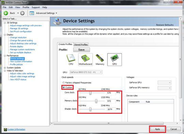
Task: Open the Support menu
Action: pos(35,7)
